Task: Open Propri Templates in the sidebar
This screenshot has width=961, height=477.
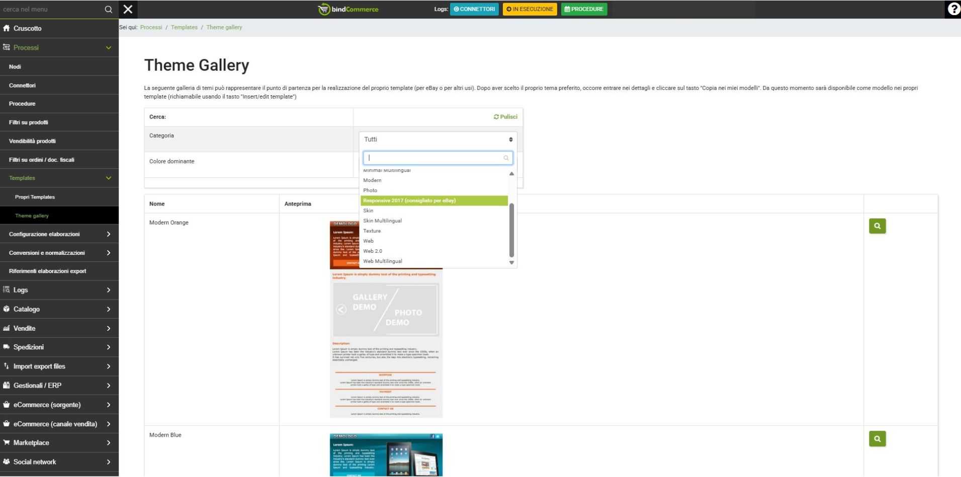Action: [35, 197]
